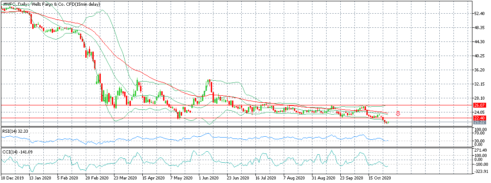Click the -323.91 CCI scale value
The image size is (491, 183).
pos(480,171)
